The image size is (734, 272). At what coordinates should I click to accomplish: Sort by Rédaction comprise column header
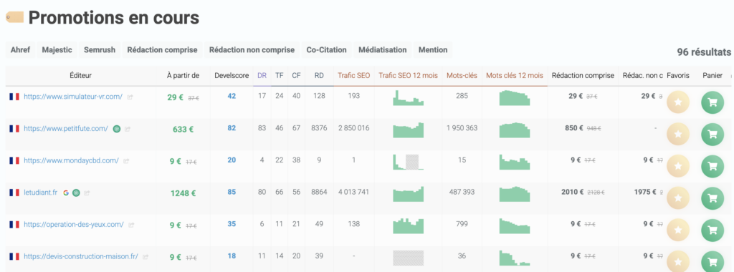[x=583, y=76]
